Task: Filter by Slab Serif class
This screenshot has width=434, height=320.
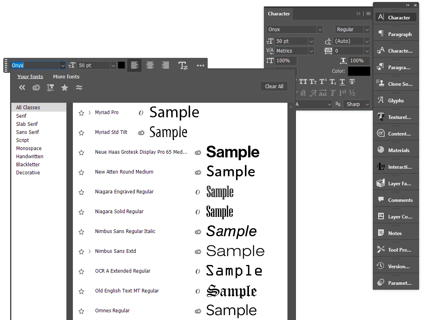Action: point(27,124)
